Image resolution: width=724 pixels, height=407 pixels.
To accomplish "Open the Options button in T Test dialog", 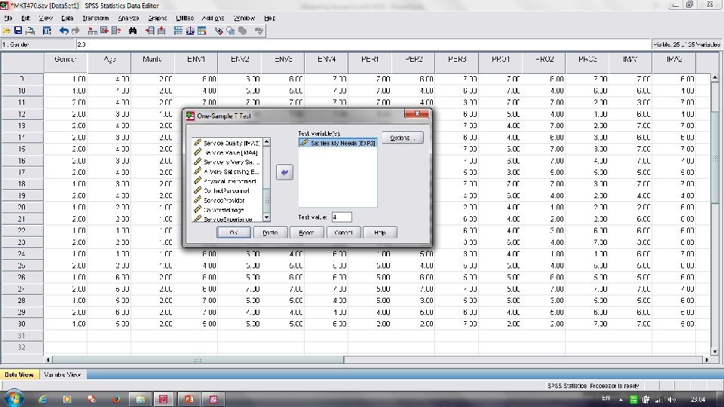I will (402, 138).
